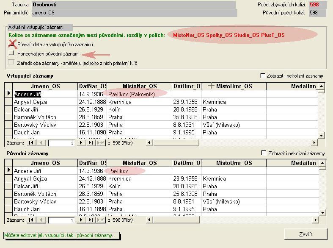Sort by Jmeno_OS header in Vstupující záznamy
The width and height of the screenshot is (333, 248).
45,86
